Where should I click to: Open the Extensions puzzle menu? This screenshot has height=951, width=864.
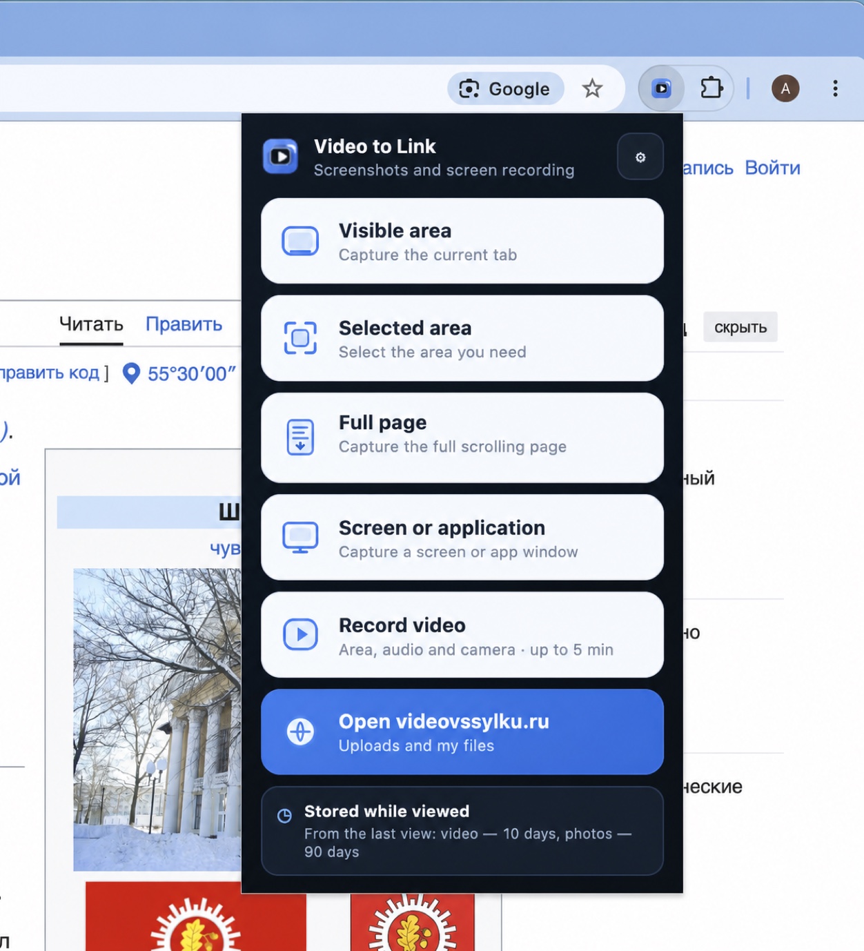point(711,88)
